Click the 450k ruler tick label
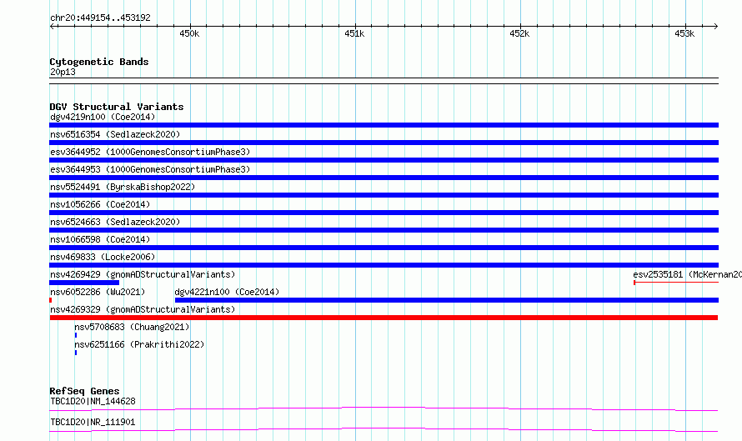 click(189, 33)
